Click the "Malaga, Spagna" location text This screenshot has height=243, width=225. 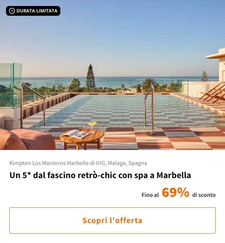(x=127, y=163)
